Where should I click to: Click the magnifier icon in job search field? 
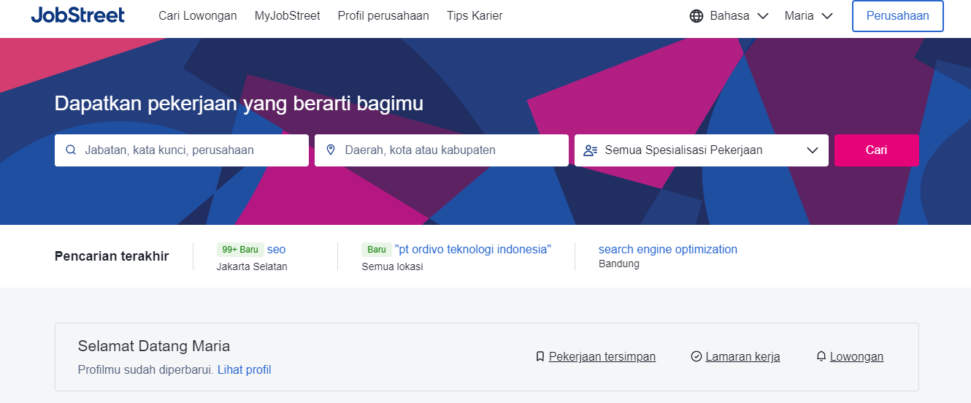point(71,150)
